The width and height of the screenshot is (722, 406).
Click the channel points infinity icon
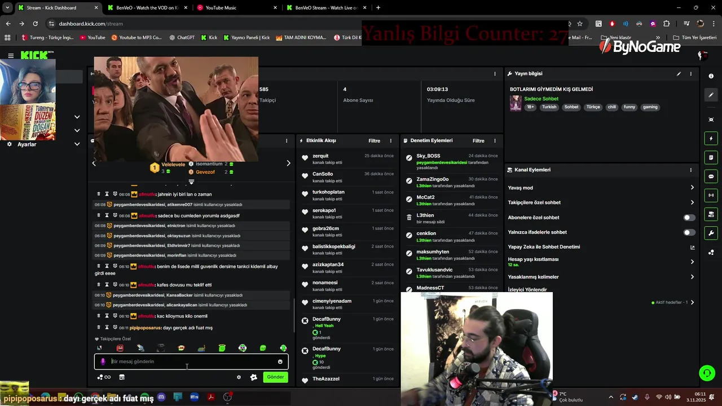tap(104, 377)
